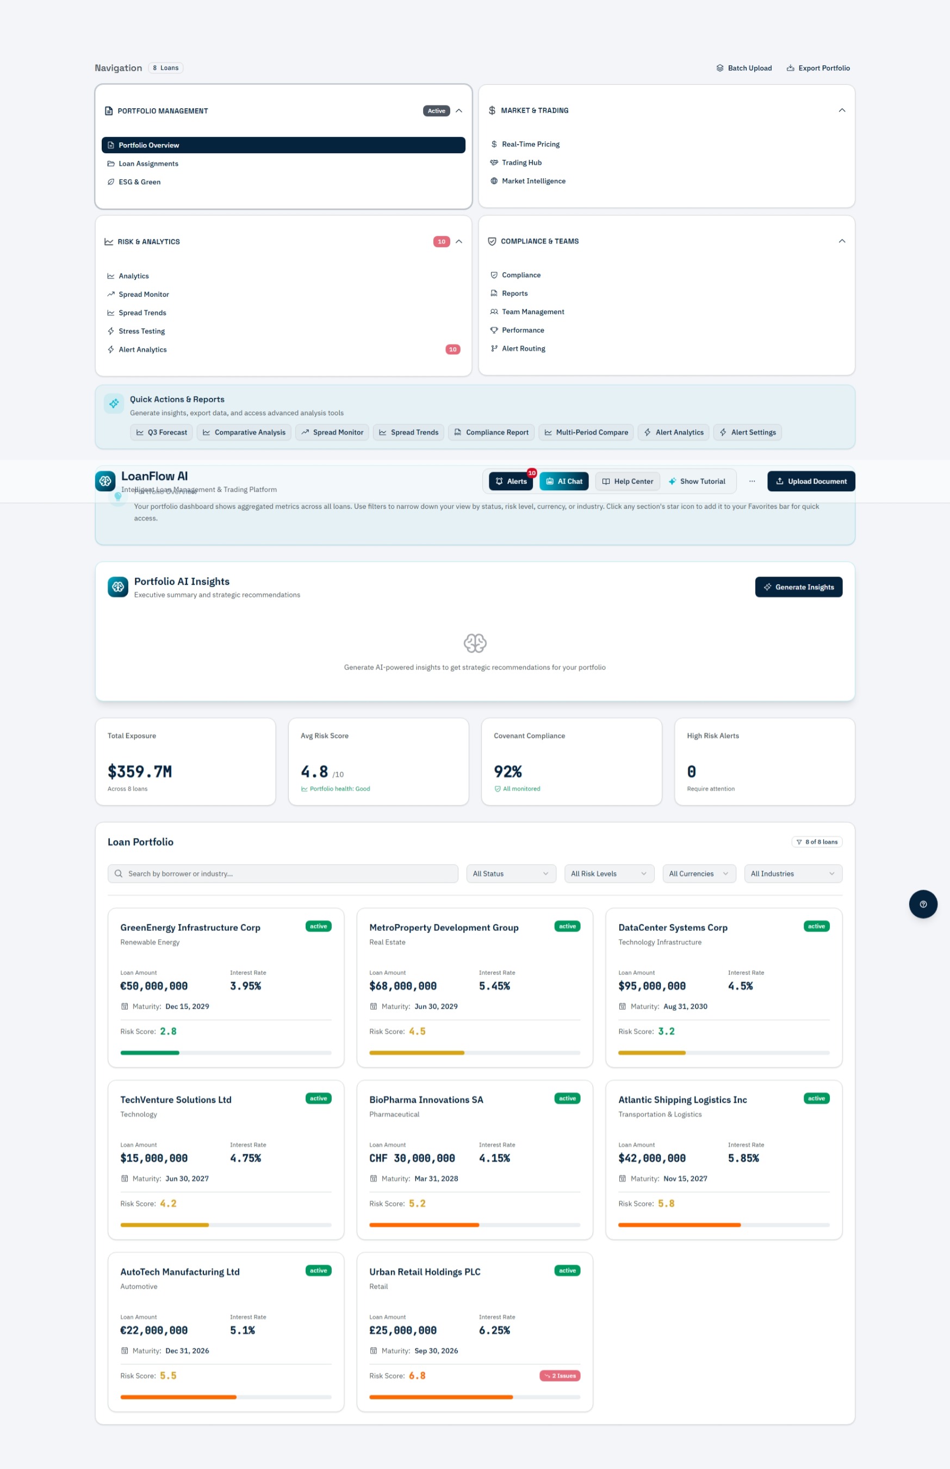Click the 8 Loans badge beside Navigation
This screenshot has width=950, height=1469.
pos(165,68)
